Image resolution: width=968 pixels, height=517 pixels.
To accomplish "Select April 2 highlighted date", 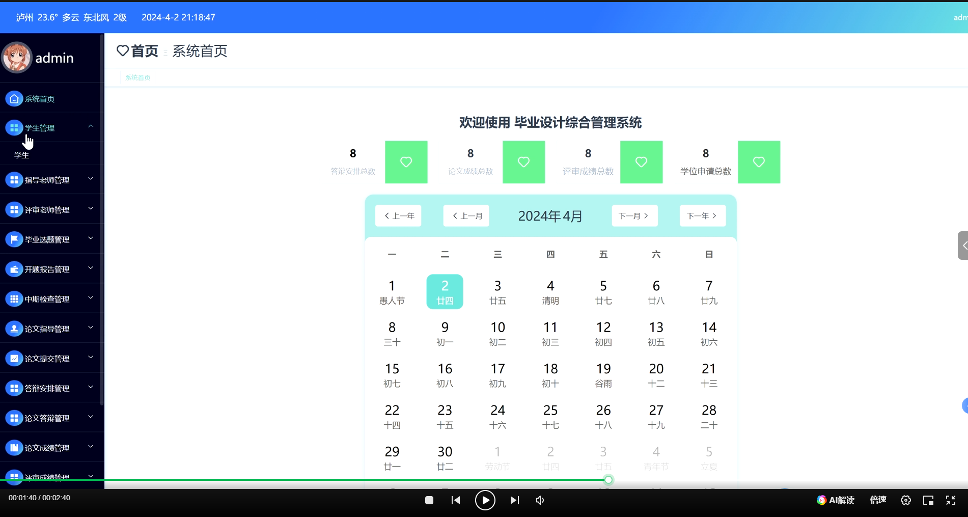I will pyautogui.click(x=445, y=292).
